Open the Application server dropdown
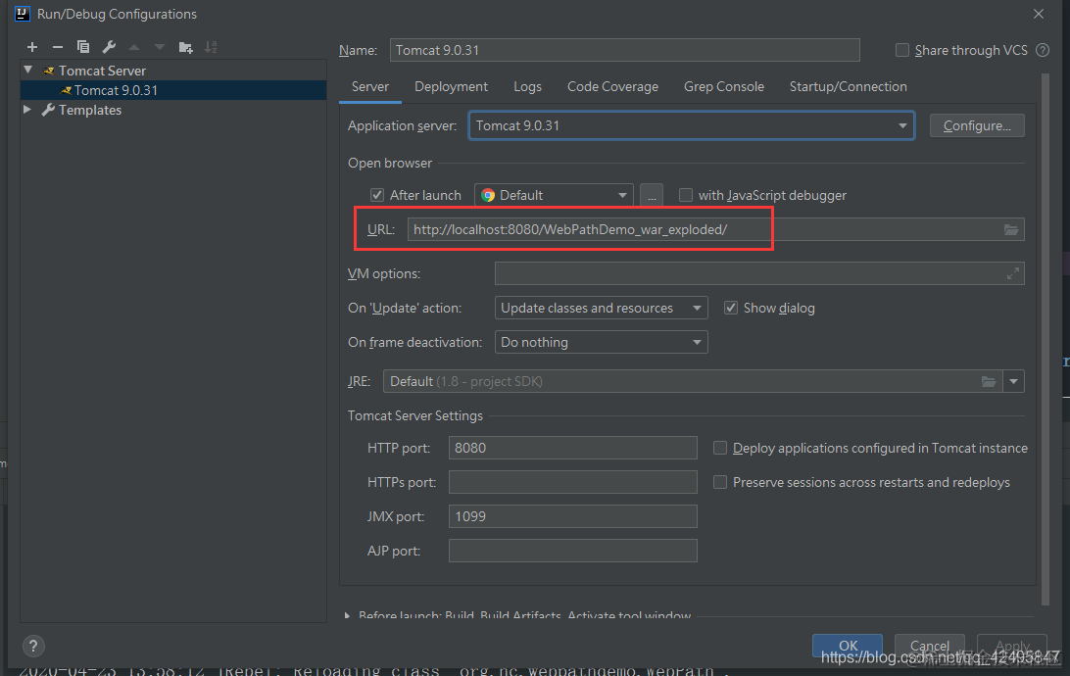This screenshot has height=676, width=1070. click(691, 125)
